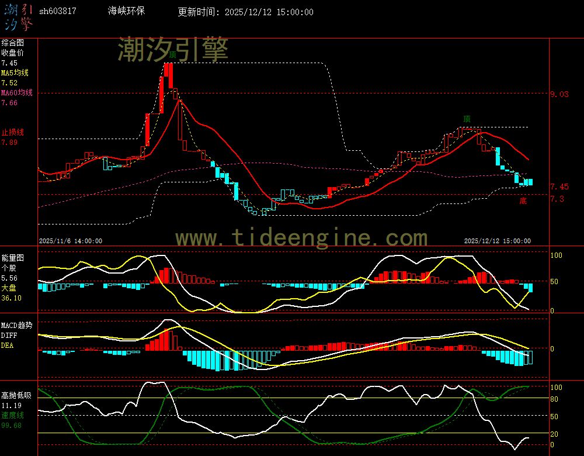Click the stock name 海峡环保
The image size is (584, 456).
coord(127,12)
